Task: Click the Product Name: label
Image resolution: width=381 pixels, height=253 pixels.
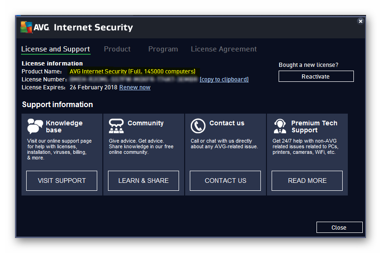Action: [x=42, y=72]
